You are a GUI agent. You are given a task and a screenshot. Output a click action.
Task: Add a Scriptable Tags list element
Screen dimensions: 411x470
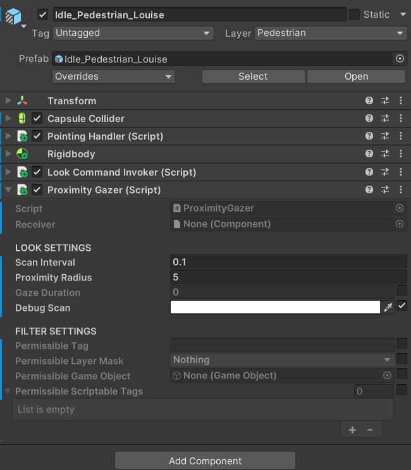(x=352, y=430)
